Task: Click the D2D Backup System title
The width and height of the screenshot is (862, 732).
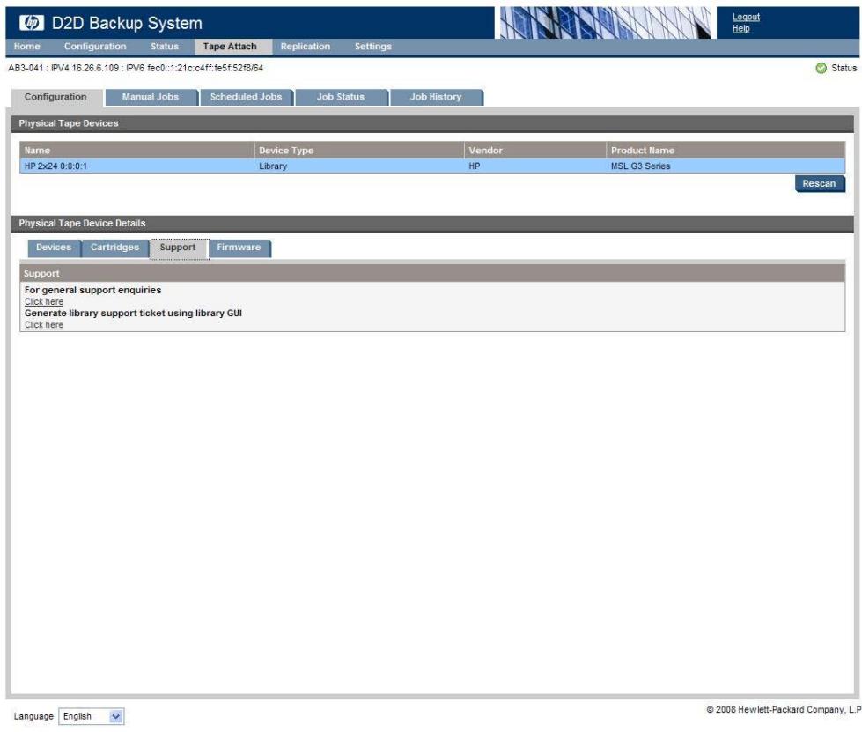Action: [127, 23]
